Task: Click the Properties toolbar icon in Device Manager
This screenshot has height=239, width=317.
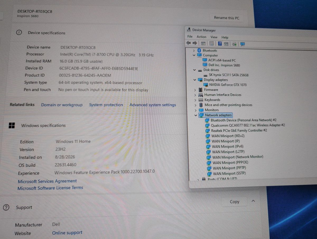Action: pos(212,43)
